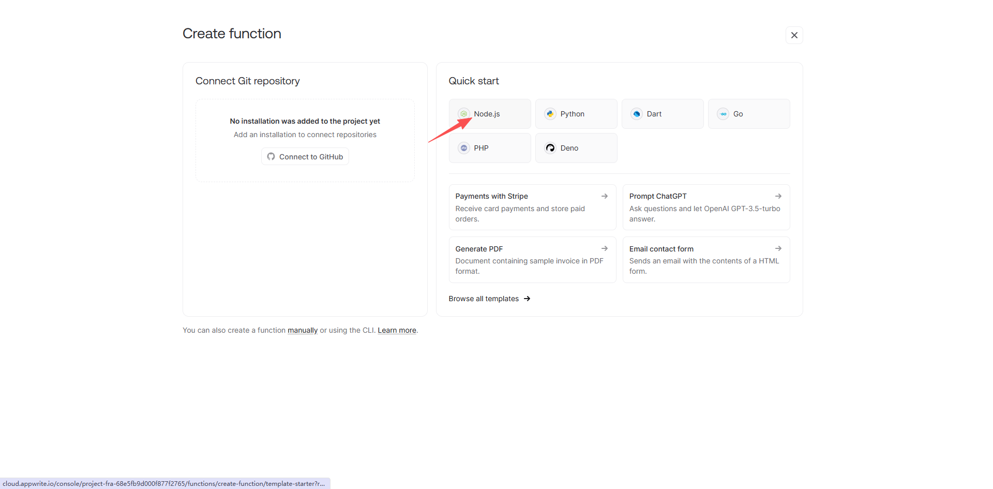The height and width of the screenshot is (489, 993).
Task: Open Browse all templates link
Action: point(489,299)
